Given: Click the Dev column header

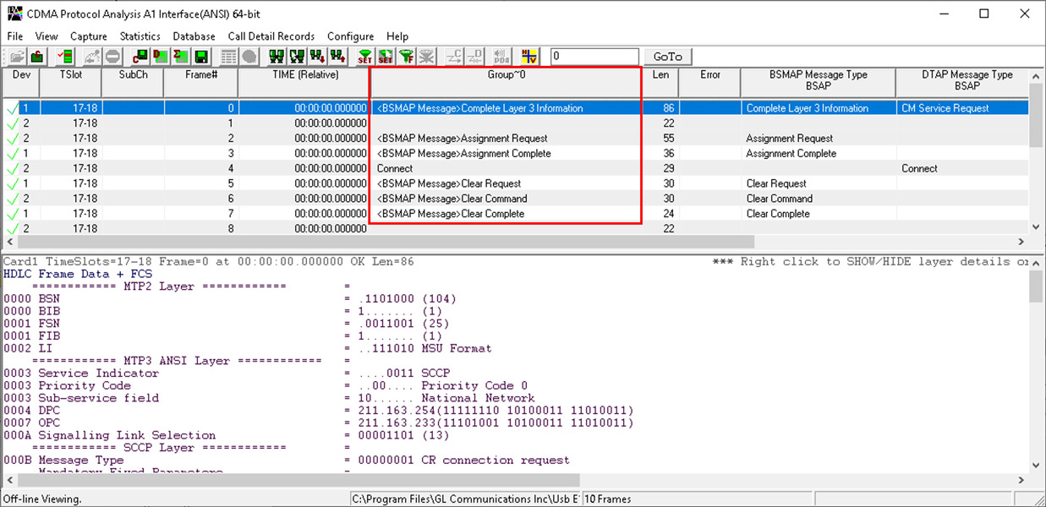Looking at the screenshot, I should (x=20, y=82).
